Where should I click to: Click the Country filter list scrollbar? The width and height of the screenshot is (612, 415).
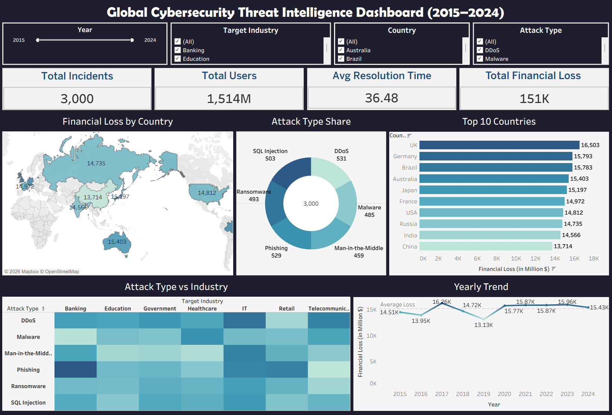click(465, 50)
